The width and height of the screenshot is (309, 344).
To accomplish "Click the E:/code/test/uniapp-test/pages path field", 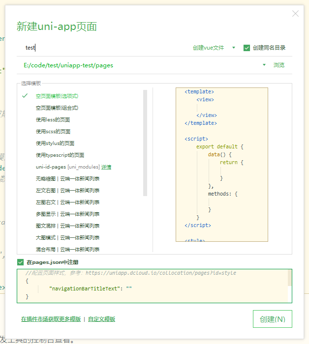I will [138, 65].
